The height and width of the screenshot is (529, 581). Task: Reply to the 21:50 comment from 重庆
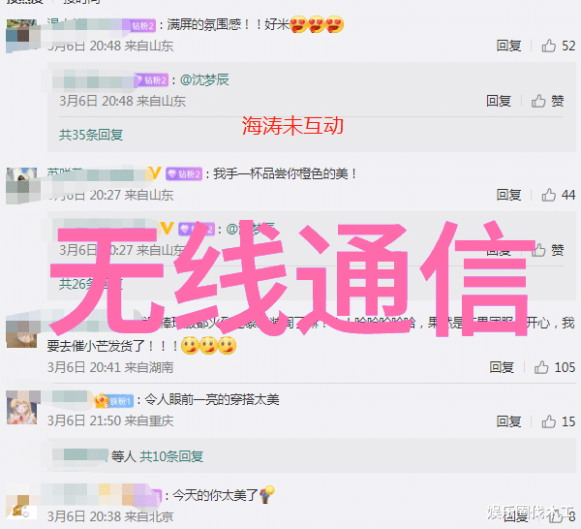click(x=508, y=421)
